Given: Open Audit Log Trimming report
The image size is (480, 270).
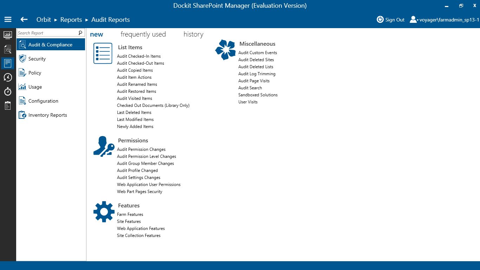Looking at the screenshot, I should pyautogui.click(x=257, y=74).
